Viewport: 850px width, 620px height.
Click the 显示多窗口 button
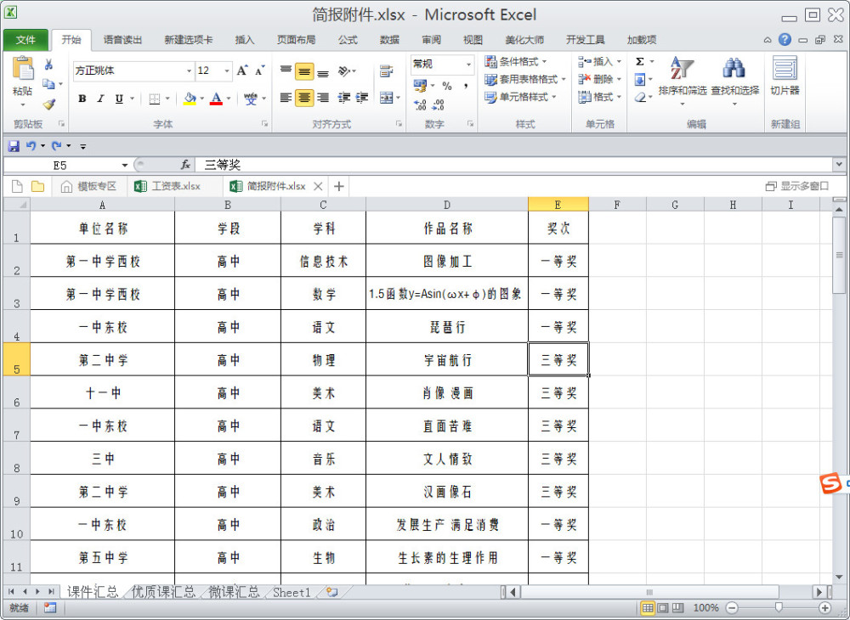coord(796,186)
